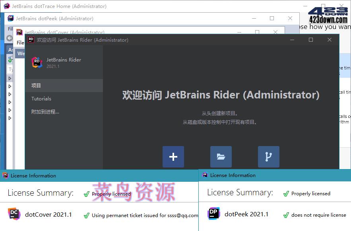The height and width of the screenshot is (231, 351).
Task: Open Tutorials from the Rider sidebar
Action: pos(42,98)
